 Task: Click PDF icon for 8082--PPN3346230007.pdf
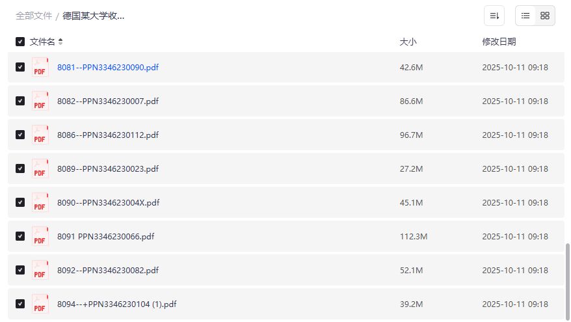[x=40, y=101]
